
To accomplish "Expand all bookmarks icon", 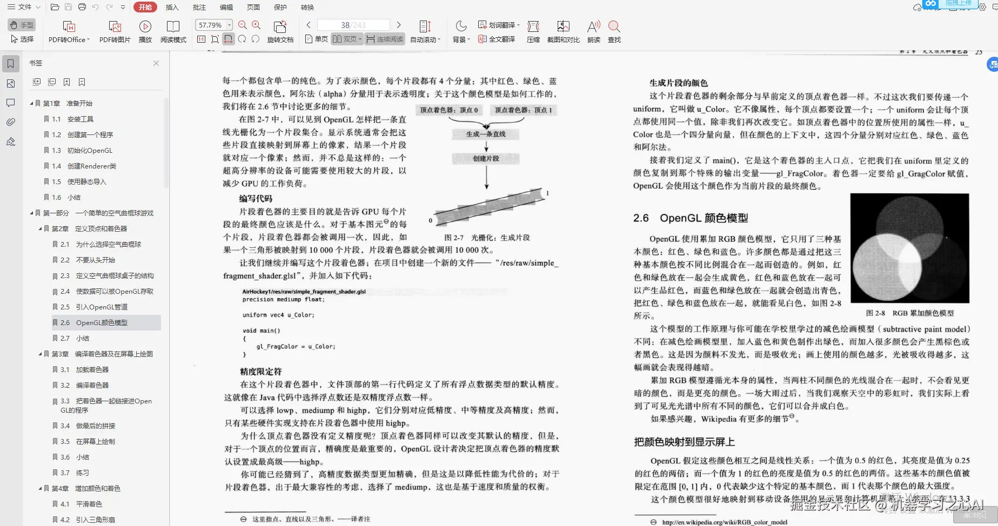I will point(37,82).
